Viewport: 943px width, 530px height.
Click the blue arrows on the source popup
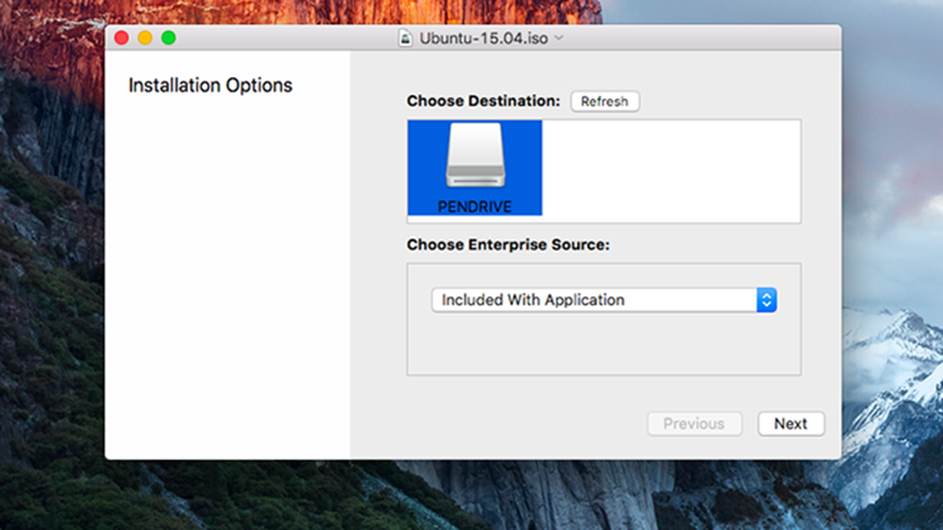click(x=766, y=300)
